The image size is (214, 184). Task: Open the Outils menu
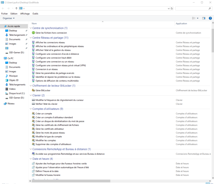(35, 13)
